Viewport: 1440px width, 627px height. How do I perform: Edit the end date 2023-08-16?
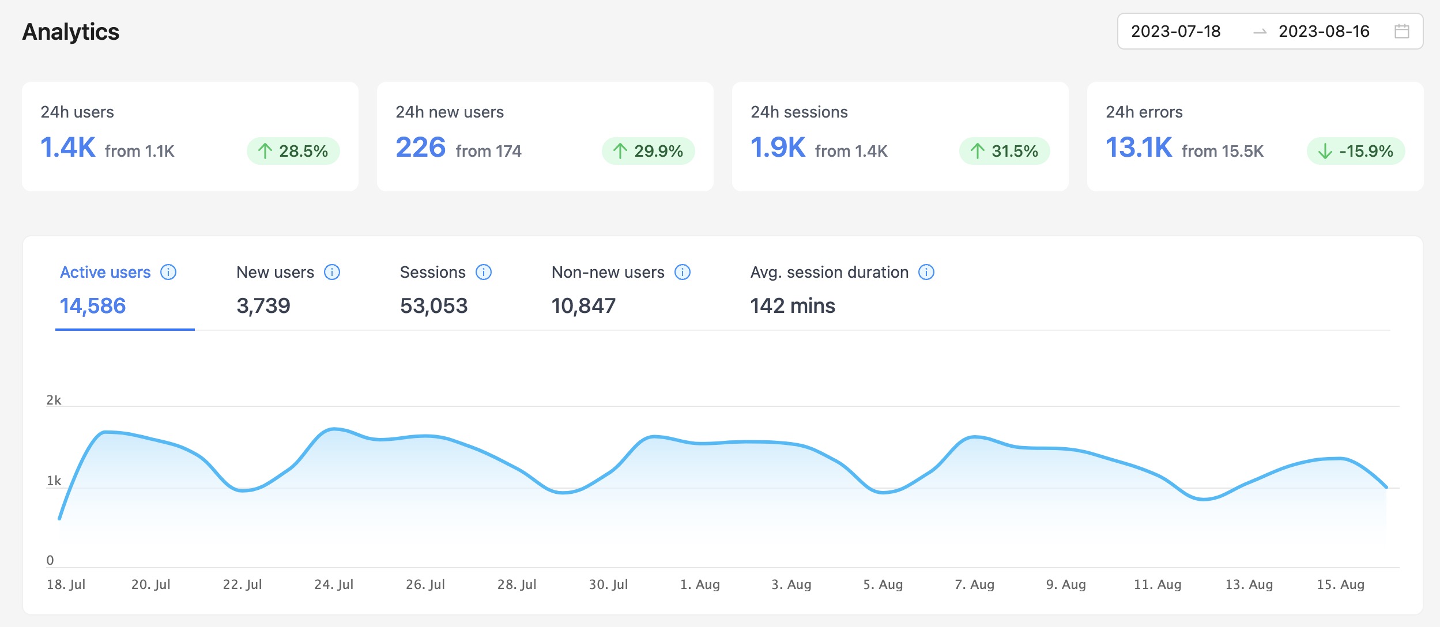(x=1324, y=31)
